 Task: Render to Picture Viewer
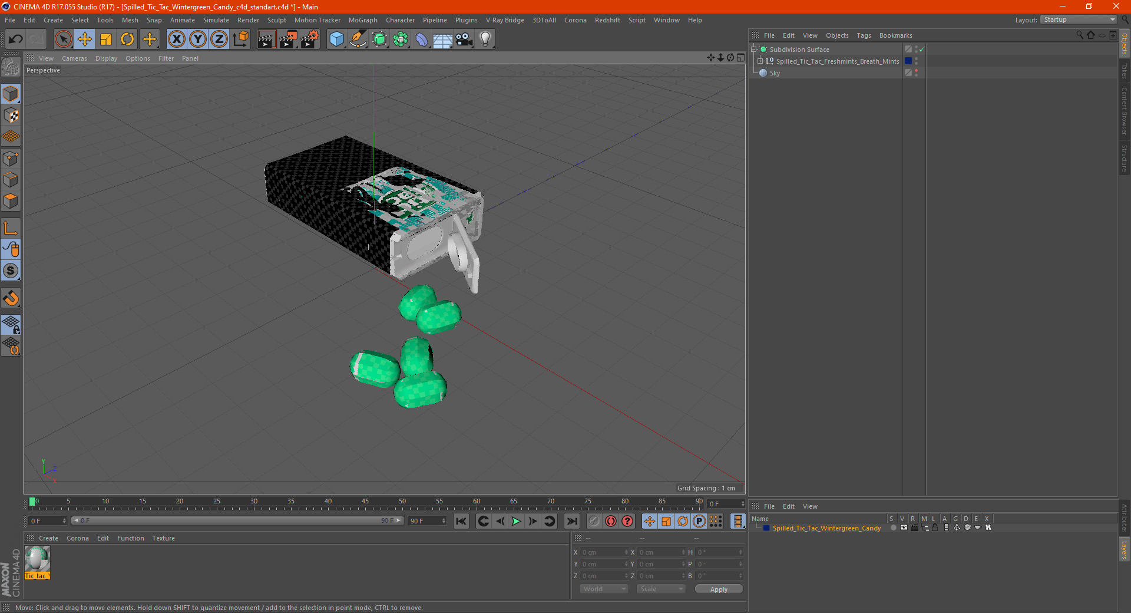288,39
